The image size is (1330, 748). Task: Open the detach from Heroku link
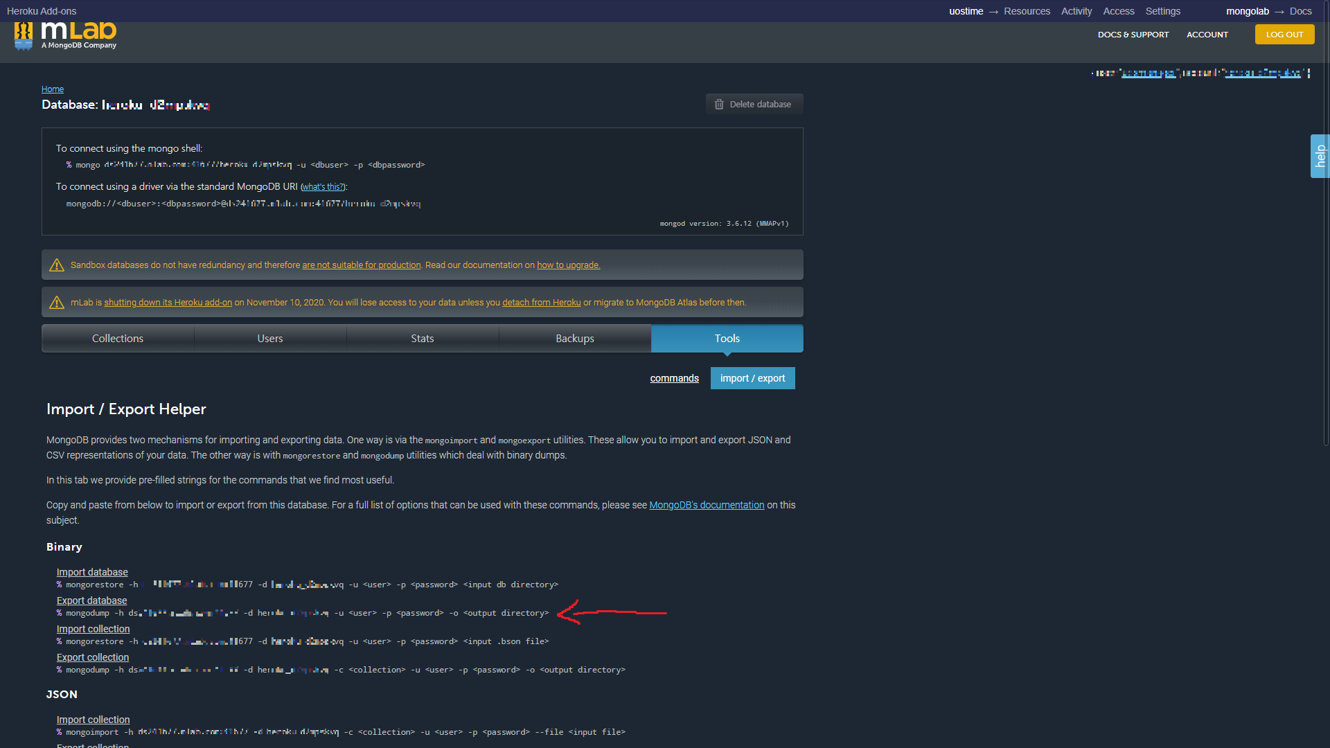coord(541,303)
